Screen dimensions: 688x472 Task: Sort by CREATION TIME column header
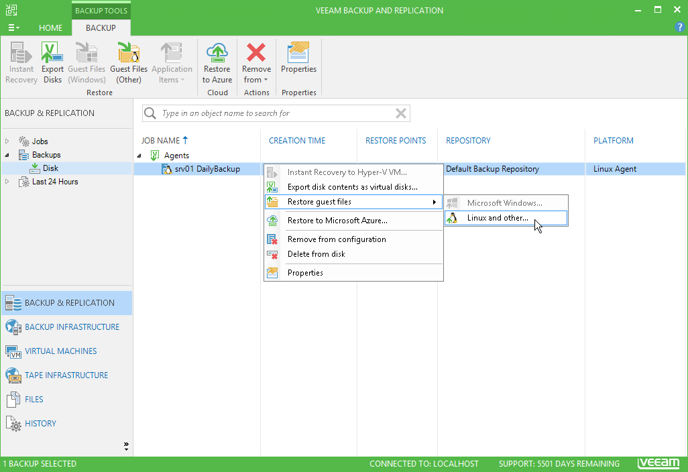[x=297, y=140]
